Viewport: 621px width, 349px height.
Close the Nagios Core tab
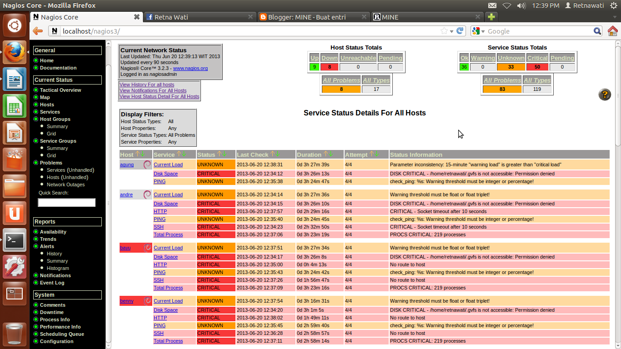pos(136,17)
